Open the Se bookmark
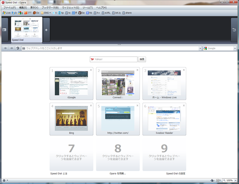The height and width of the screenshot is (184, 239). point(81,13)
